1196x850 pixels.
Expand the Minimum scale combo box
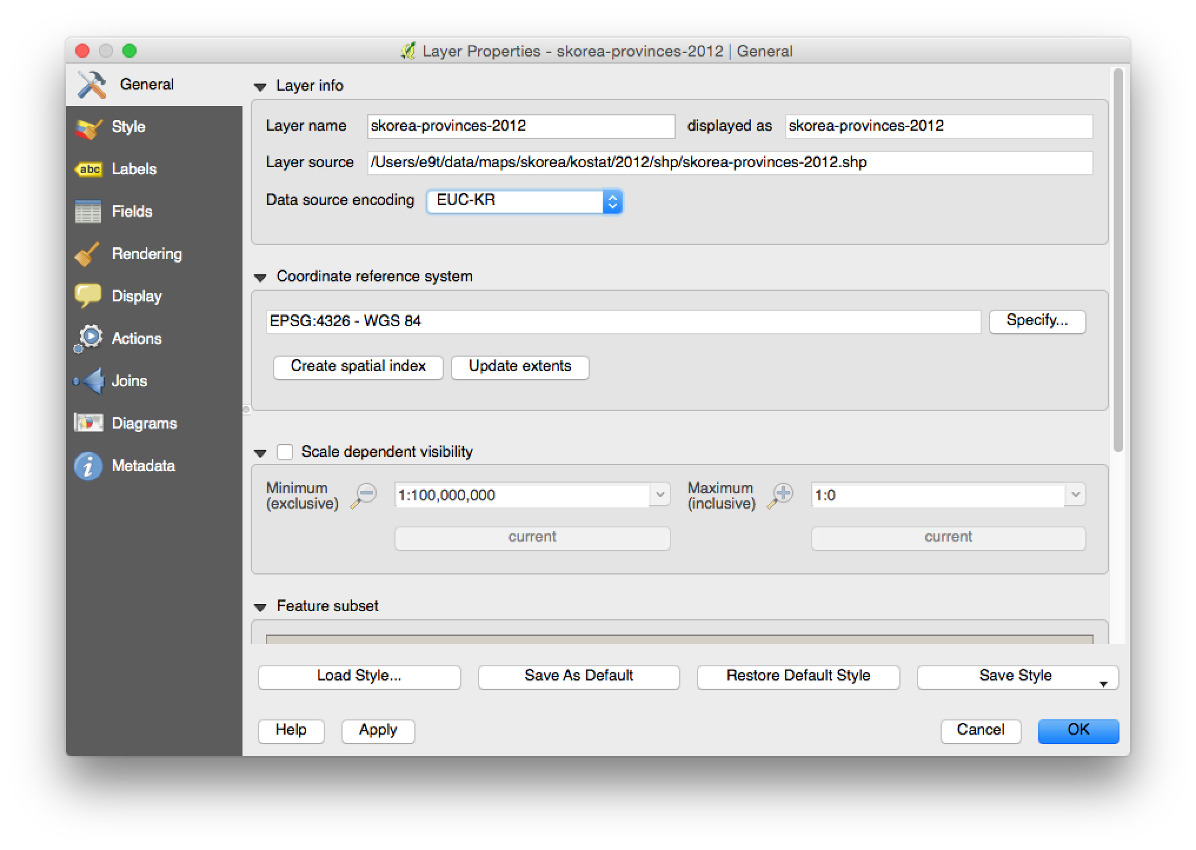[660, 495]
